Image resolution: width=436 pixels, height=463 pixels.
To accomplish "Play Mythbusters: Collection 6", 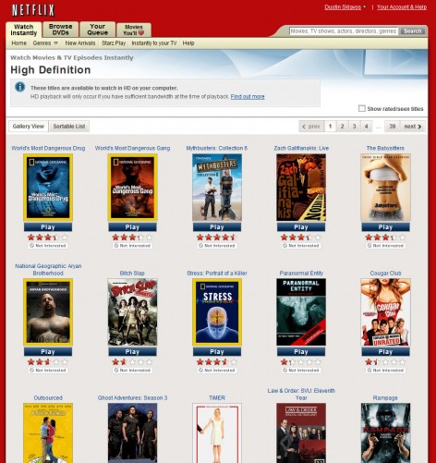I will pos(217,227).
